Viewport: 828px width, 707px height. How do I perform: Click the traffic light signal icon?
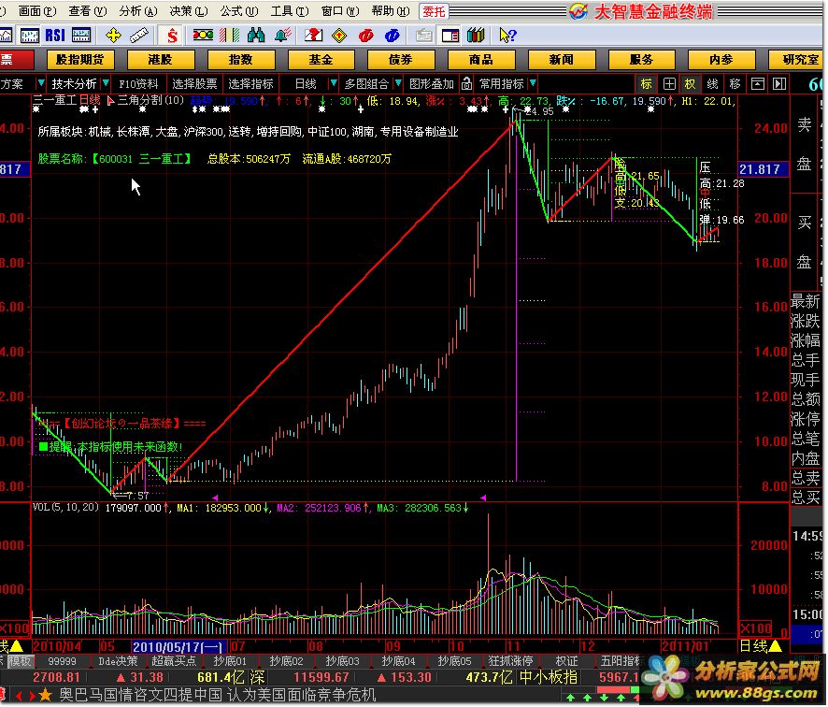(203, 36)
